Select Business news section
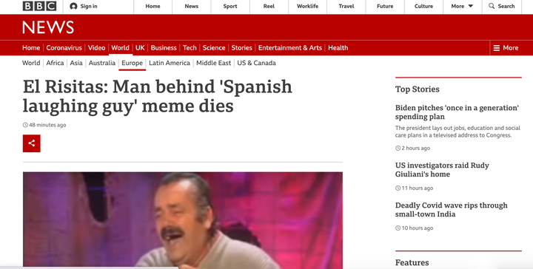This screenshot has width=533, height=269. coord(164,48)
